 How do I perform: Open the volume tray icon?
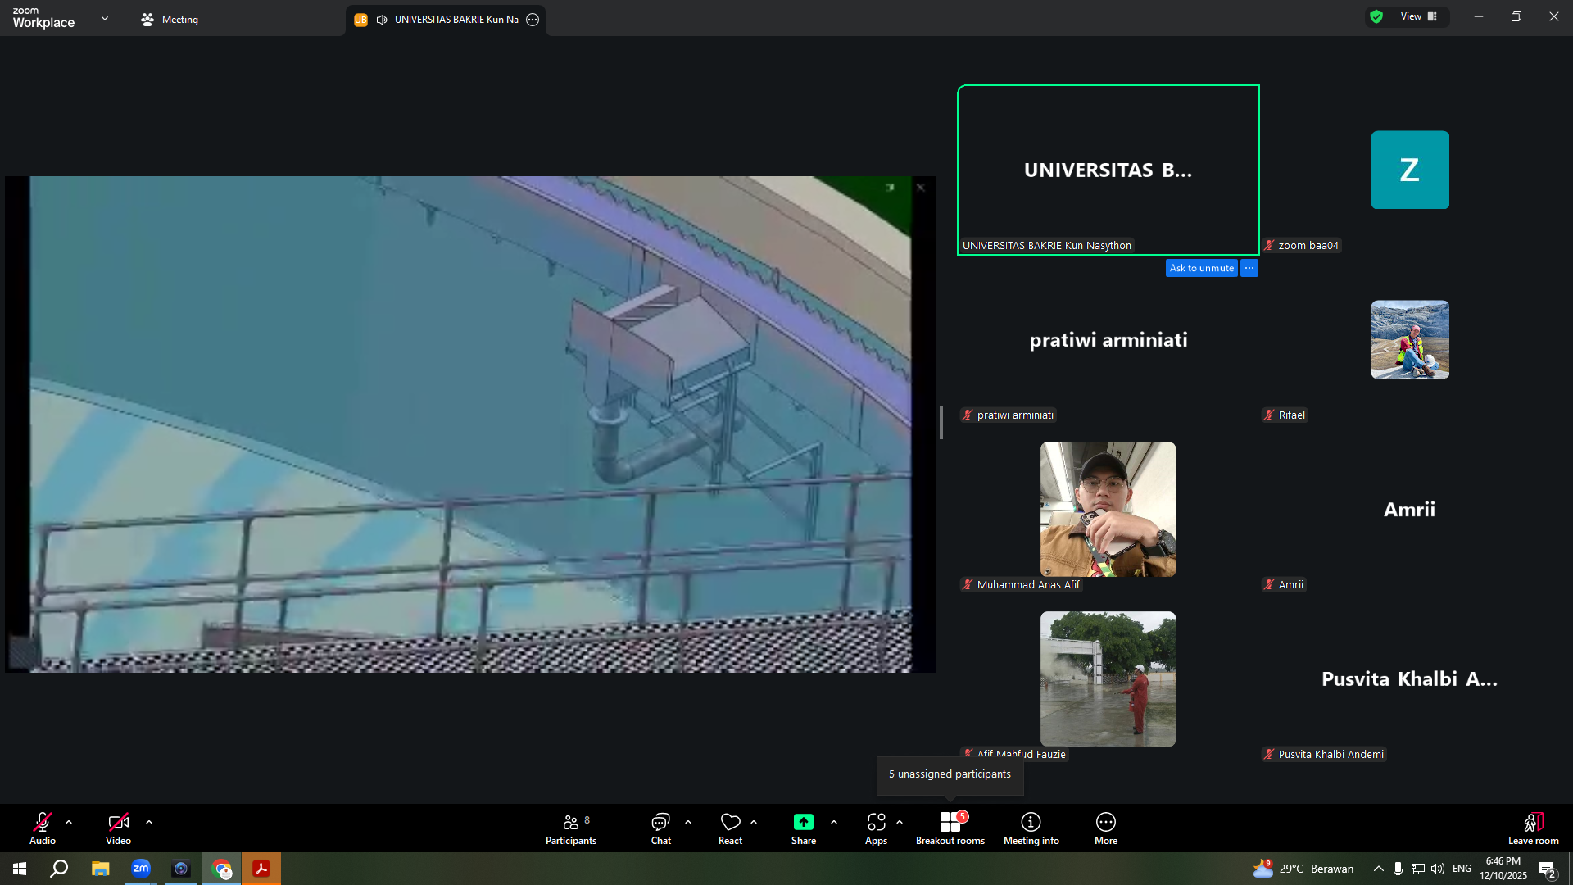[1438, 869]
